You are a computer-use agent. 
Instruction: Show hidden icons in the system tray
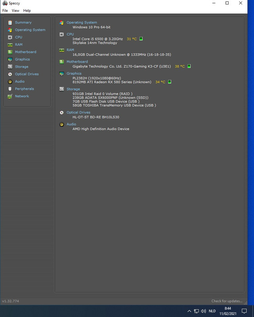[189, 311]
